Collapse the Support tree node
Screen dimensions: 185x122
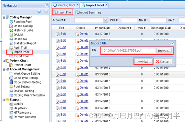(x=4, y=100)
